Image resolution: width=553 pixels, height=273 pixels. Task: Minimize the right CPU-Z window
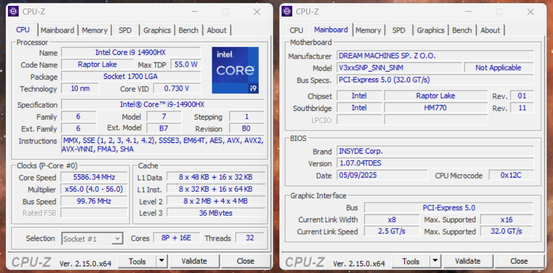468,12
